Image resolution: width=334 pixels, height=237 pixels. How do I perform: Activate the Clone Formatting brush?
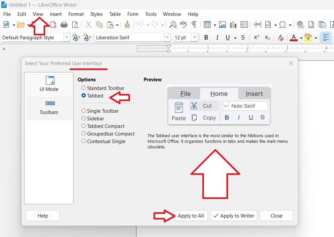[x=127, y=24]
